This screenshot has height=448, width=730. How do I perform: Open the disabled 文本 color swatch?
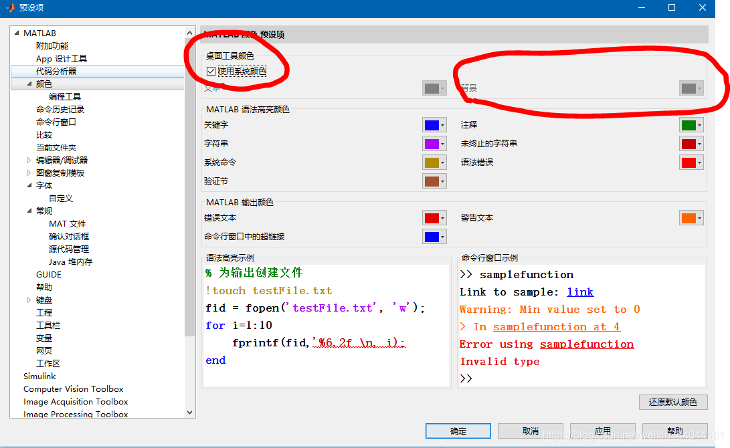tap(434, 88)
